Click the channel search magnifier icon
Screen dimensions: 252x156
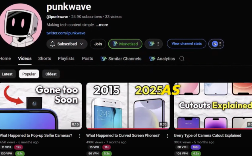coord(182,59)
